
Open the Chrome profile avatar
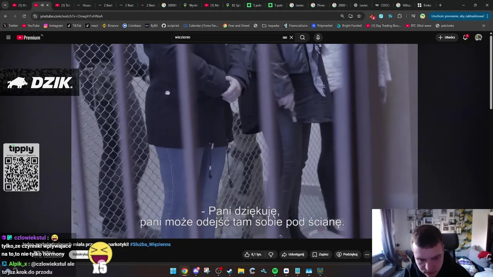(423, 16)
